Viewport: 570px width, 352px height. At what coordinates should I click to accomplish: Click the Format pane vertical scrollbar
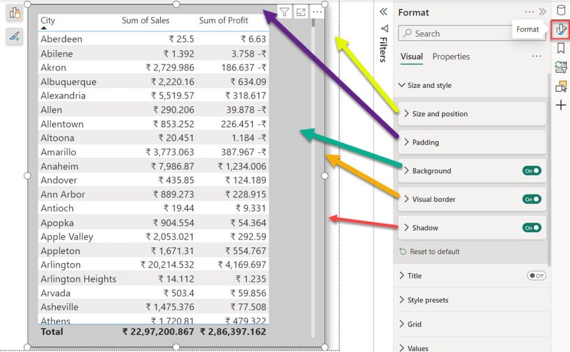point(549,169)
